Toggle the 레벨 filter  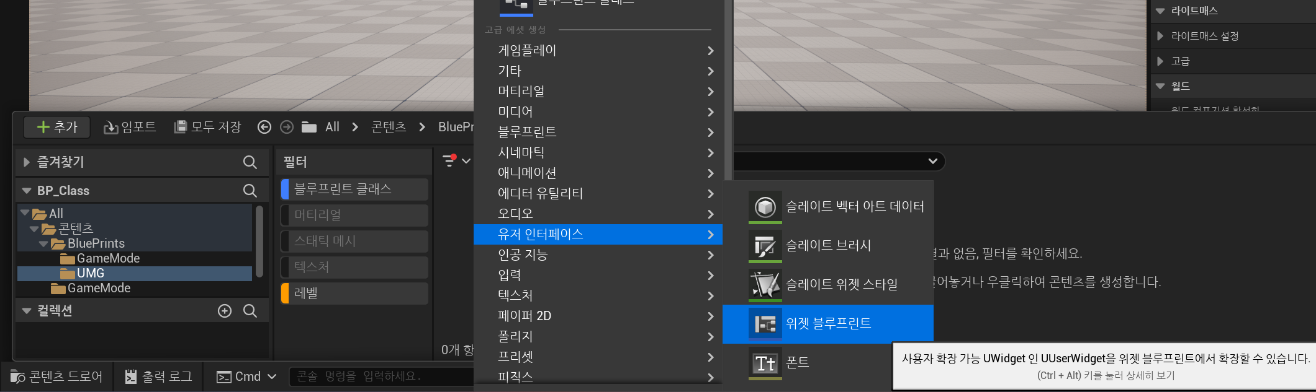coord(354,293)
